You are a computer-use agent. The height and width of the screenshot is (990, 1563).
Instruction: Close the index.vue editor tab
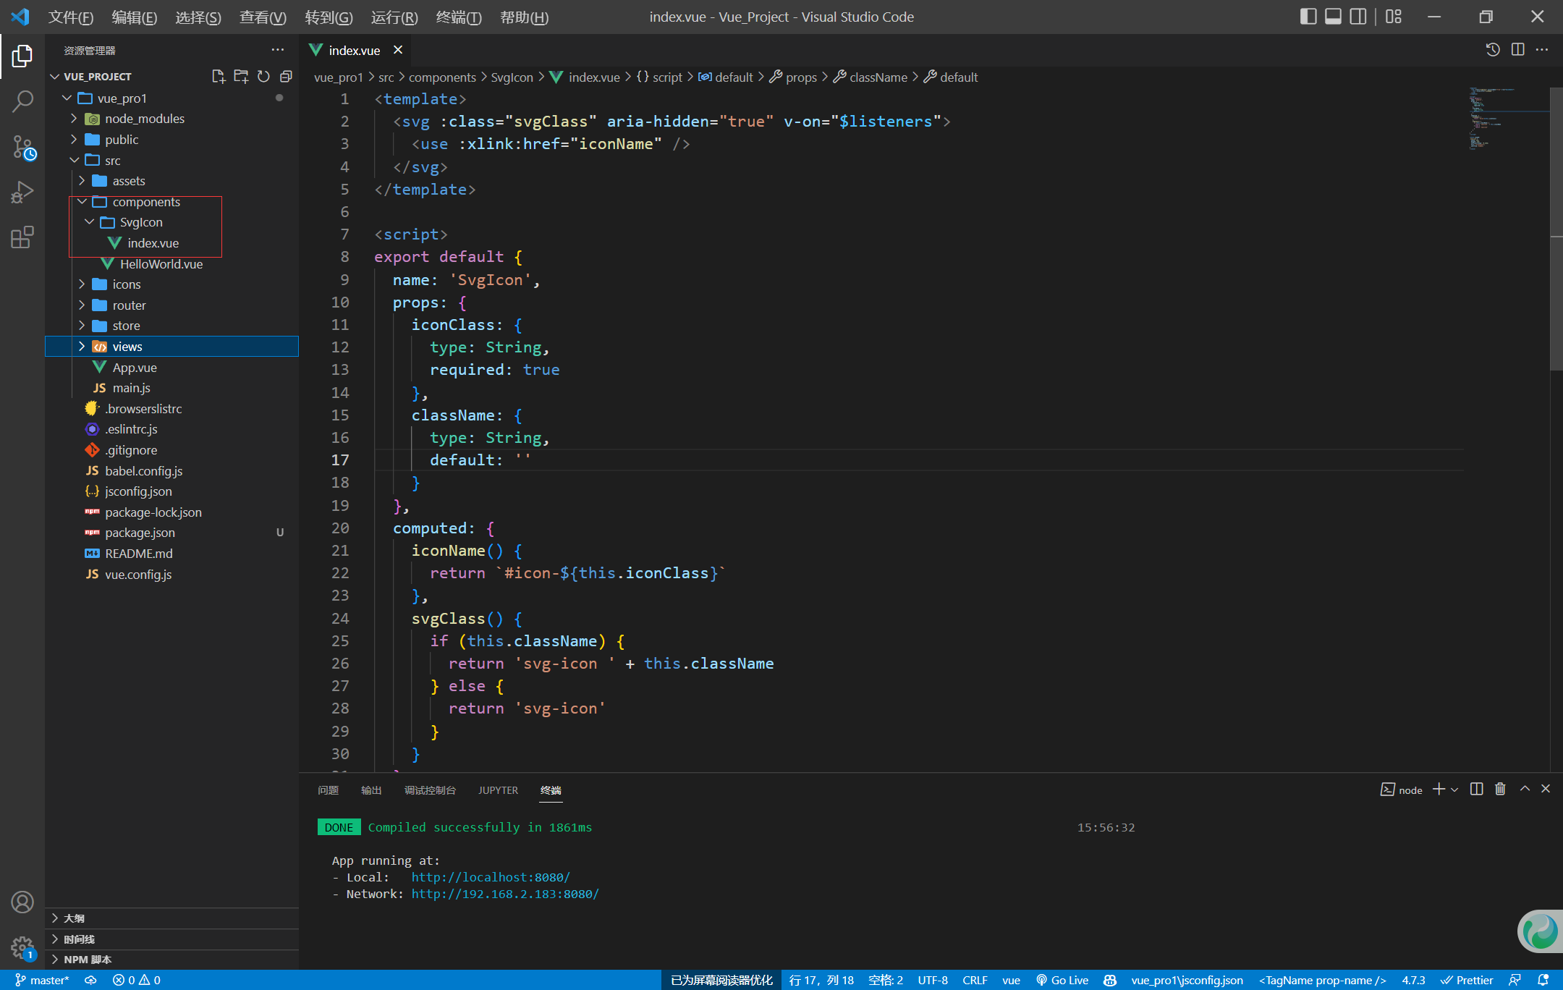click(398, 50)
